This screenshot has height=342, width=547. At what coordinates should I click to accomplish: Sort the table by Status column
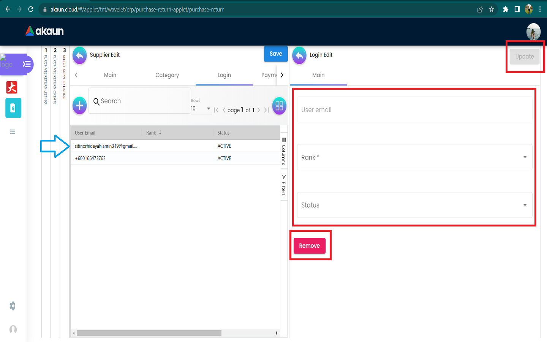click(223, 133)
